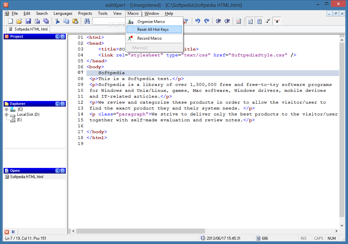The width and height of the screenshot is (348, 244).
Task: Click the Save All toolbar icon
Action: pyautogui.click(x=46, y=21)
